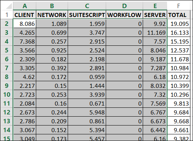This screenshot has width=193, height=141.
Task: Select column F header
Action: [179, 6]
